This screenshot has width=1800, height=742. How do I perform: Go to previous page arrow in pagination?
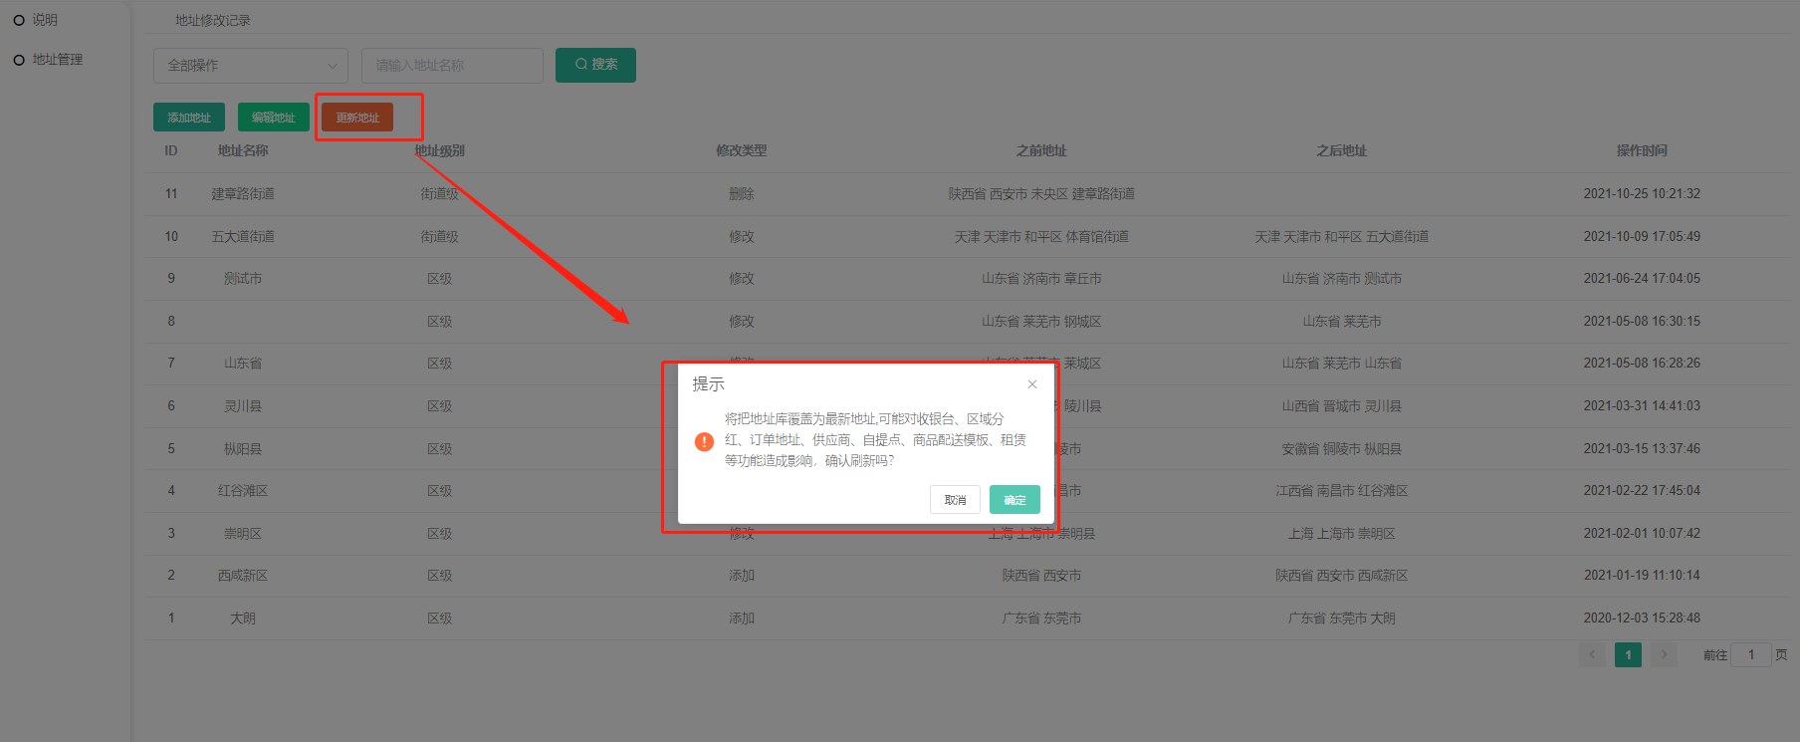[x=1592, y=654]
